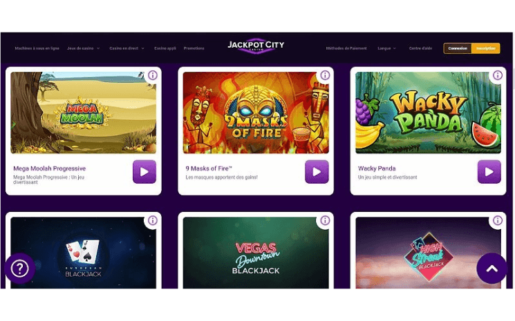Show info for Vegas Downtown Blackjack
The image size is (515, 321).
point(325,220)
